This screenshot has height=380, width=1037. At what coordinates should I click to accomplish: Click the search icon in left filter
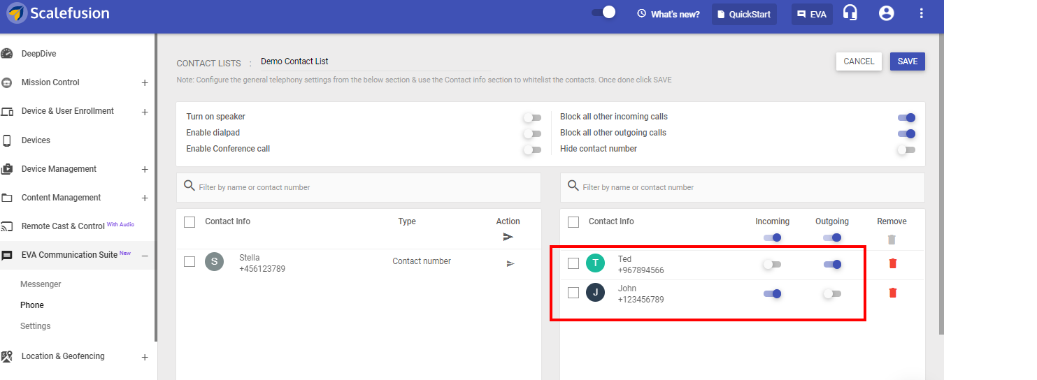click(x=189, y=186)
